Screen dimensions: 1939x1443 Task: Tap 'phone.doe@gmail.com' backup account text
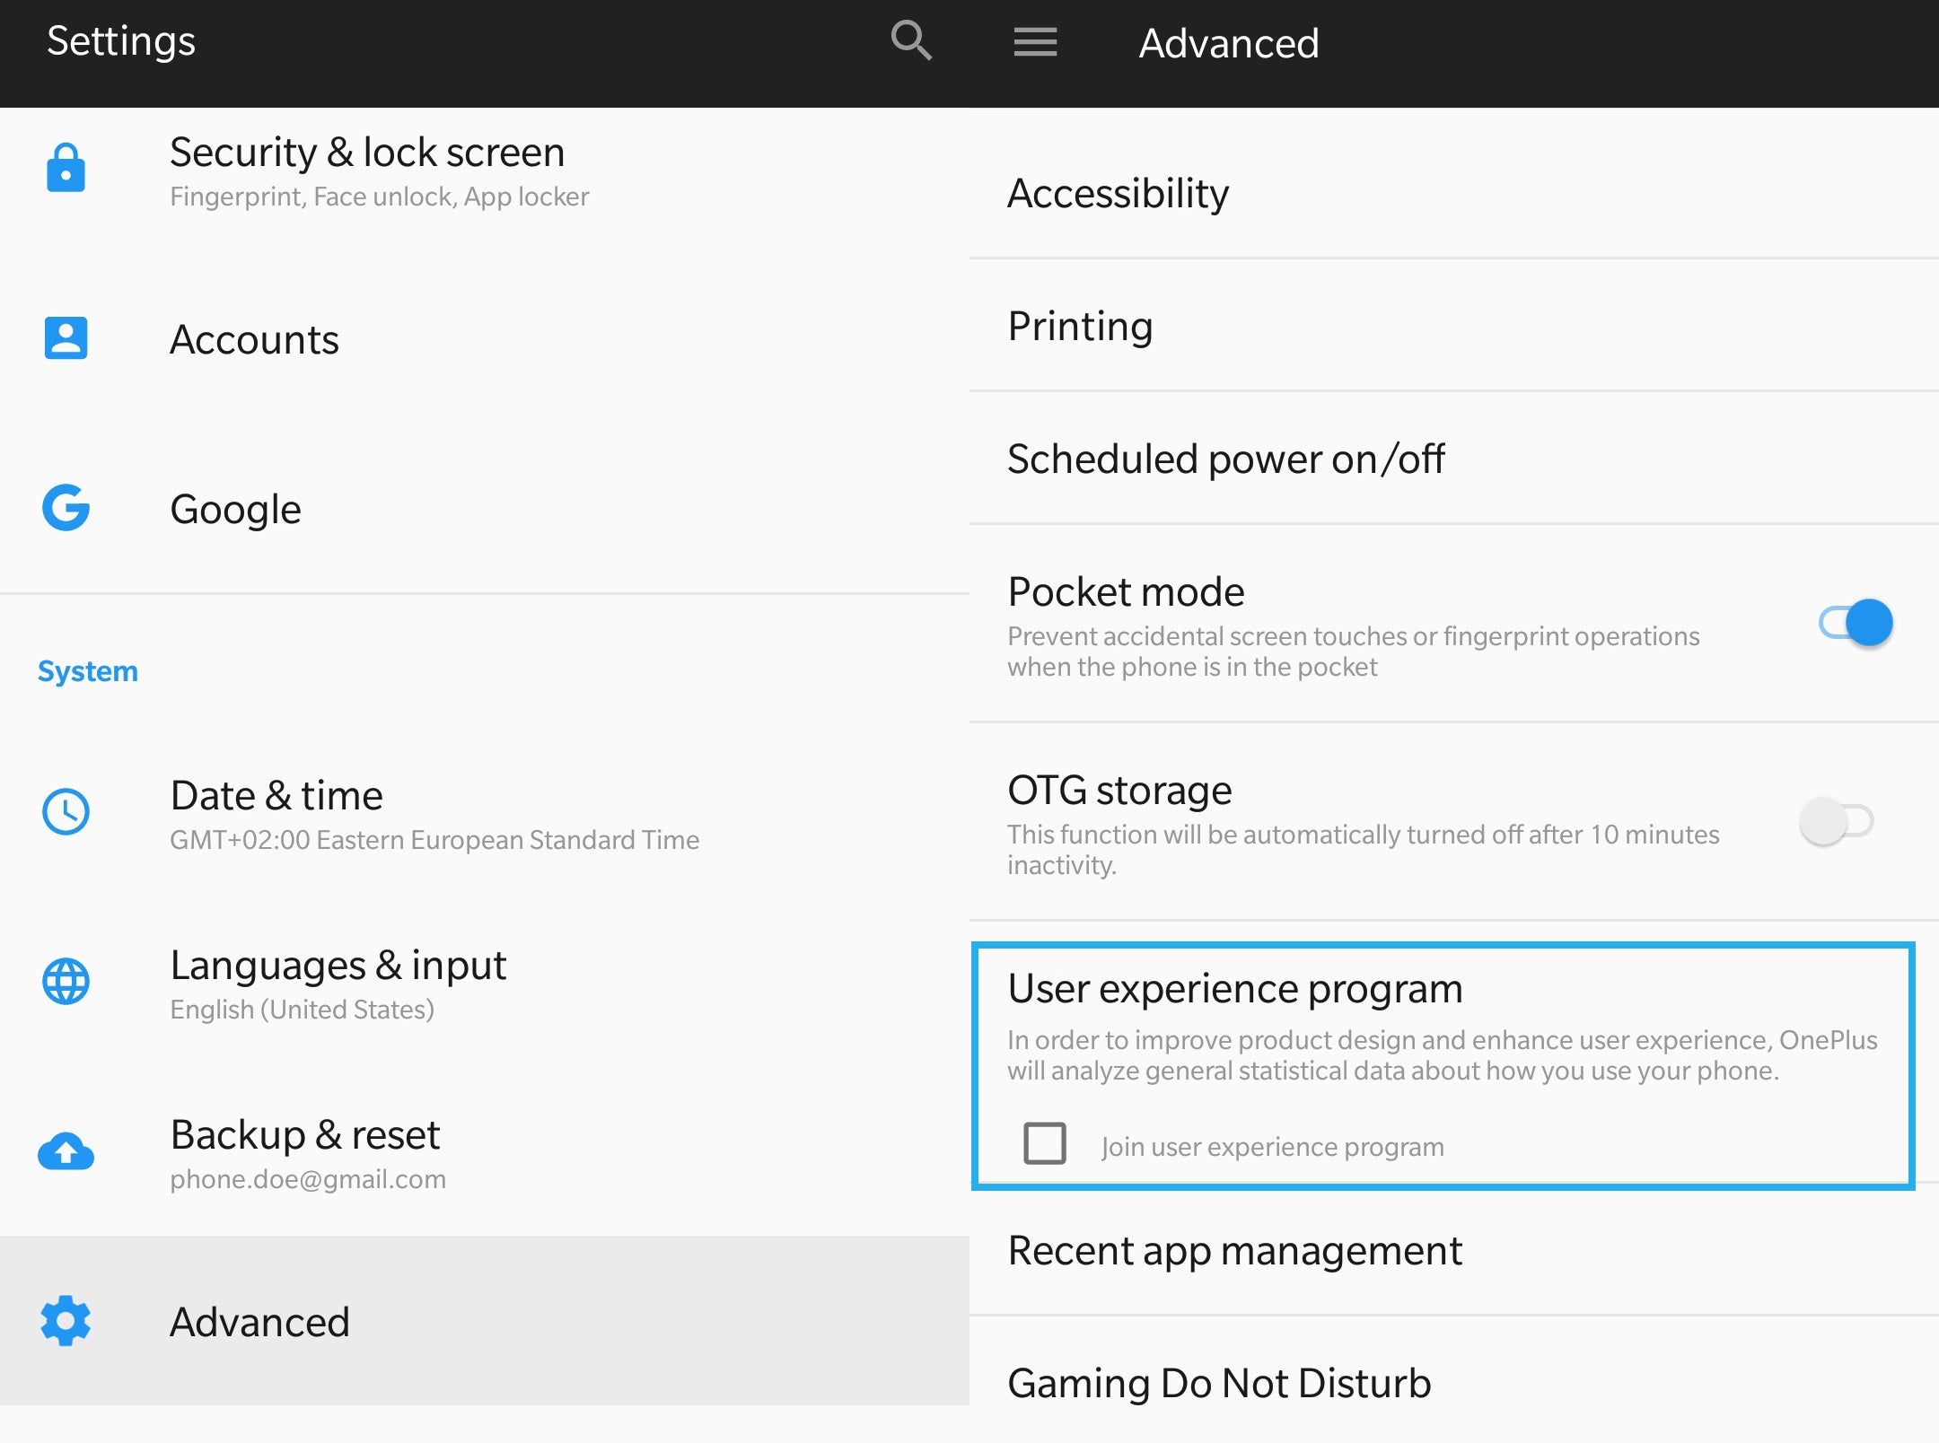pos(308,1179)
